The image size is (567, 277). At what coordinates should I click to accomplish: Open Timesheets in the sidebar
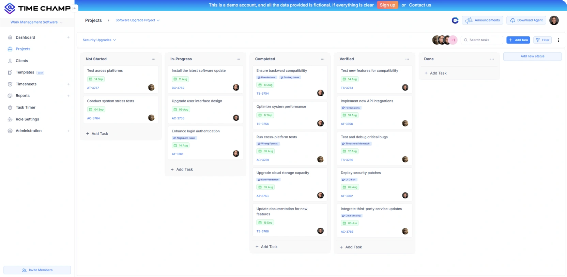[26, 84]
